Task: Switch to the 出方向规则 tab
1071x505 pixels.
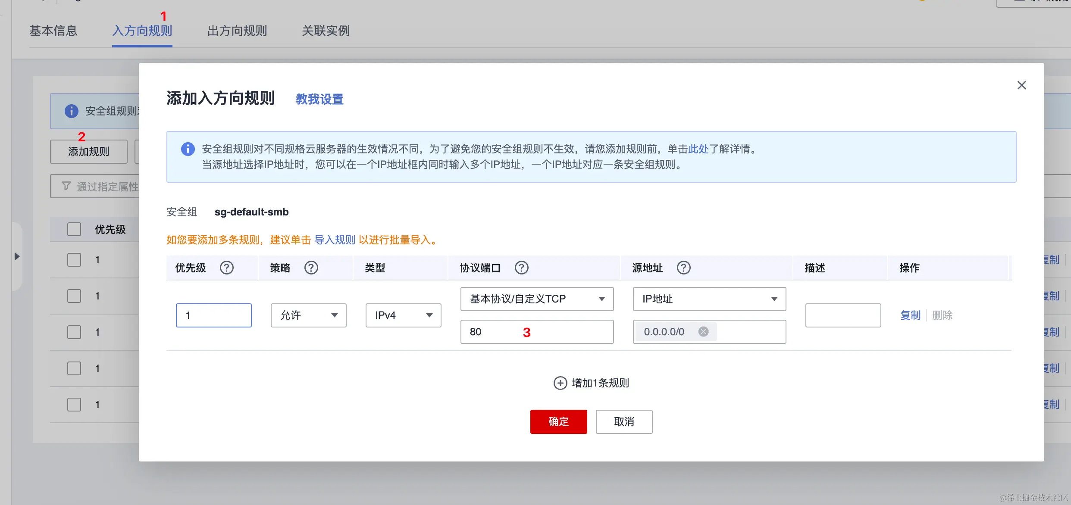Action: [x=237, y=31]
